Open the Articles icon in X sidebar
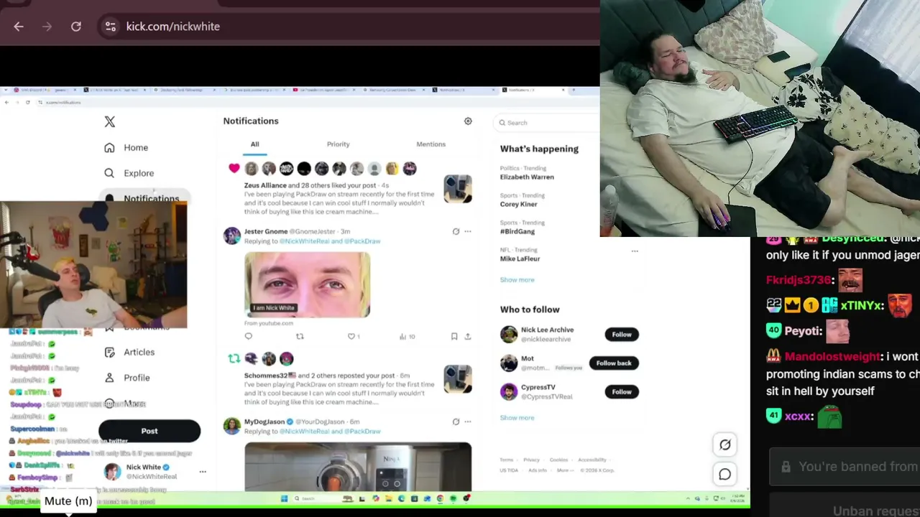Viewport: 920px width, 517px height. [x=109, y=353]
